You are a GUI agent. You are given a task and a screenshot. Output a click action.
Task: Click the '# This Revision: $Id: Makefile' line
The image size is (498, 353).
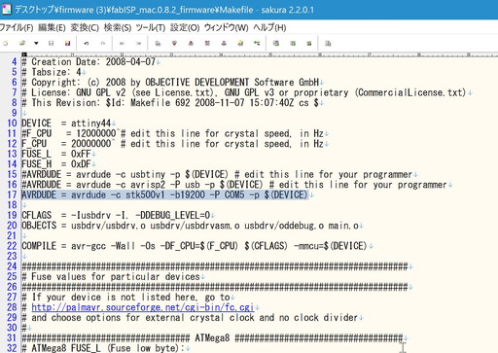(170, 103)
